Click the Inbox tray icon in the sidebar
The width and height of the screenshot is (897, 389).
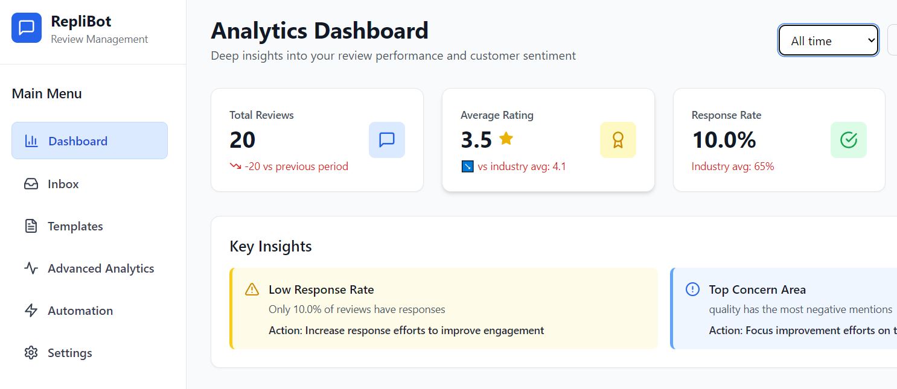tap(31, 184)
